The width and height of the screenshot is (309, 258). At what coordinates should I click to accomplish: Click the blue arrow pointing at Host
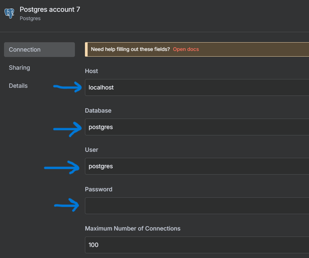(x=68, y=87)
